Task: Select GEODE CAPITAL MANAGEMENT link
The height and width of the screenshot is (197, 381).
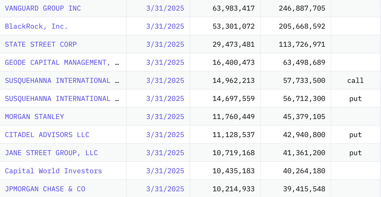Action: [x=62, y=63]
